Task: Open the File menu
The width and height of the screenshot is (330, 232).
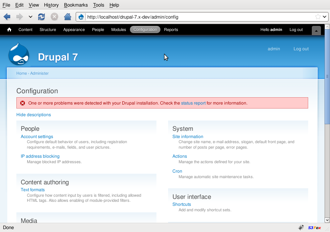Action: click(x=6, y=5)
